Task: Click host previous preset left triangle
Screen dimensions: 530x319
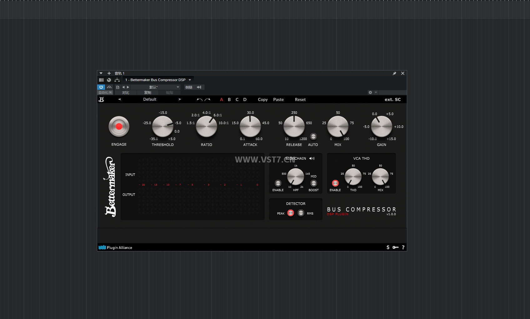Action: coord(123,87)
